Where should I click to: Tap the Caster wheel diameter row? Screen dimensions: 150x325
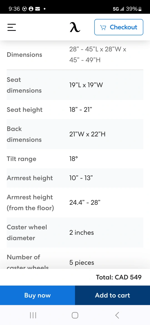75,232
